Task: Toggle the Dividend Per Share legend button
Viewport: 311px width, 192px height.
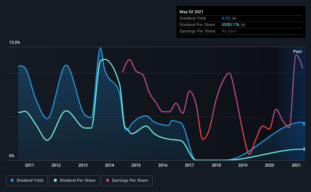Action: click(75, 181)
